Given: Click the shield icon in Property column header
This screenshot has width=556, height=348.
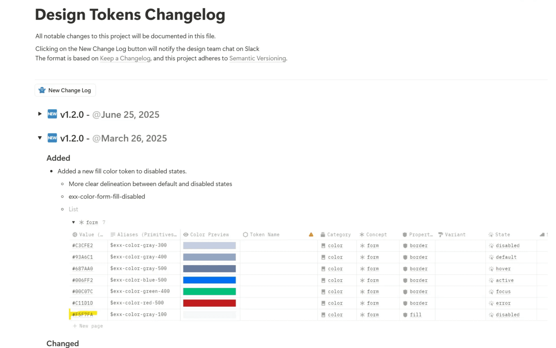Looking at the screenshot, I should click(405, 234).
